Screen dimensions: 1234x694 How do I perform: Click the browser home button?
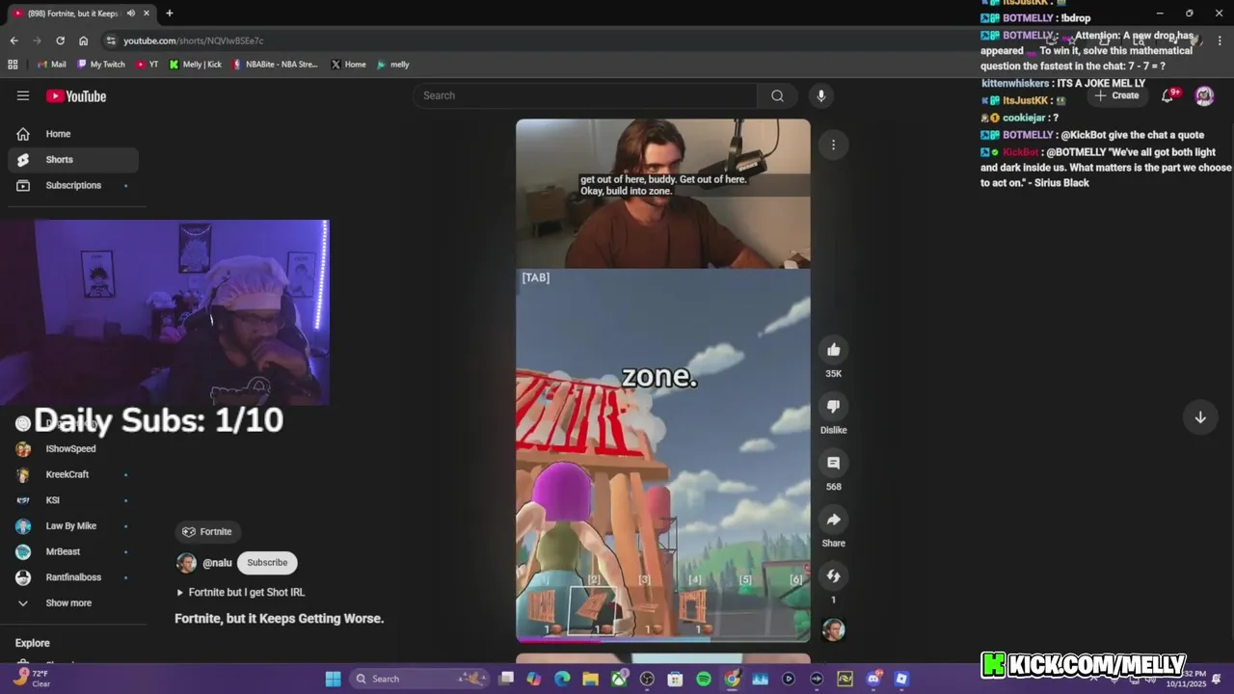click(x=83, y=40)
